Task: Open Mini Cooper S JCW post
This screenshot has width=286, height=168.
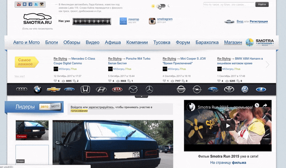Action: 184,61
